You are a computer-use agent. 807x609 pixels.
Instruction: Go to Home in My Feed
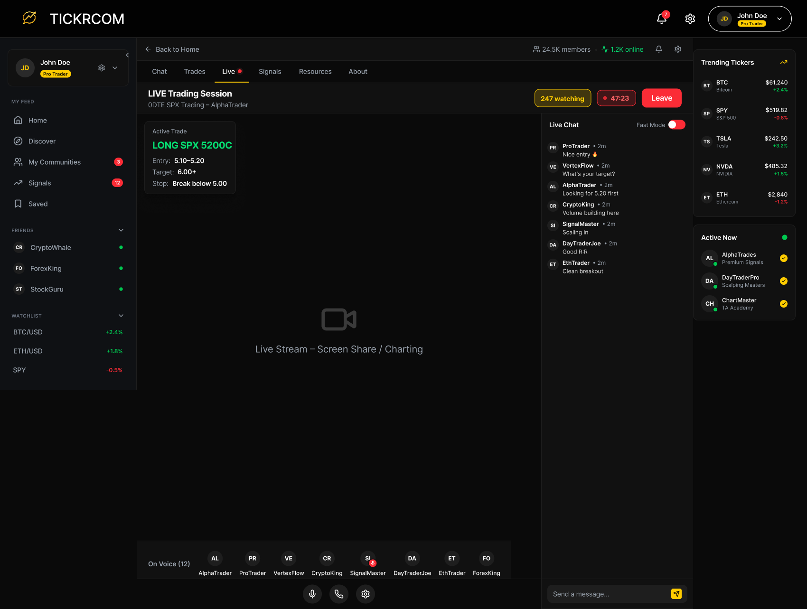coord(68,120)
